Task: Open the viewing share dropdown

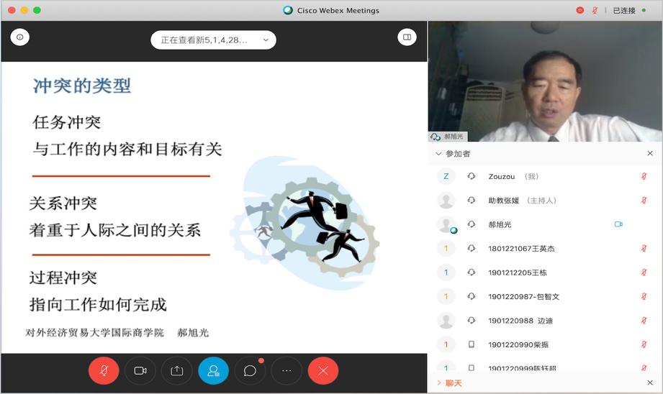Action: pyautogui.click(x=213, y=40)
